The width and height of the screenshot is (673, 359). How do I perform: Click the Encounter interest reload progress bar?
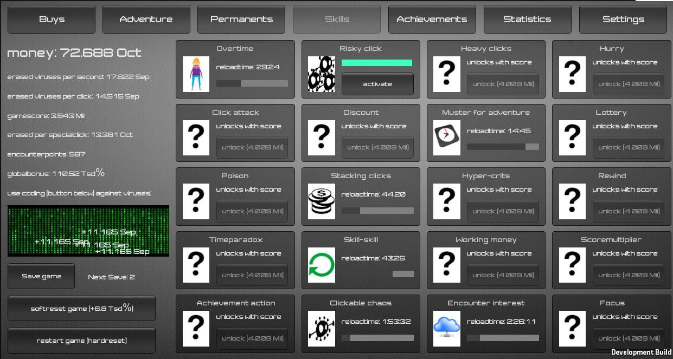503,338
